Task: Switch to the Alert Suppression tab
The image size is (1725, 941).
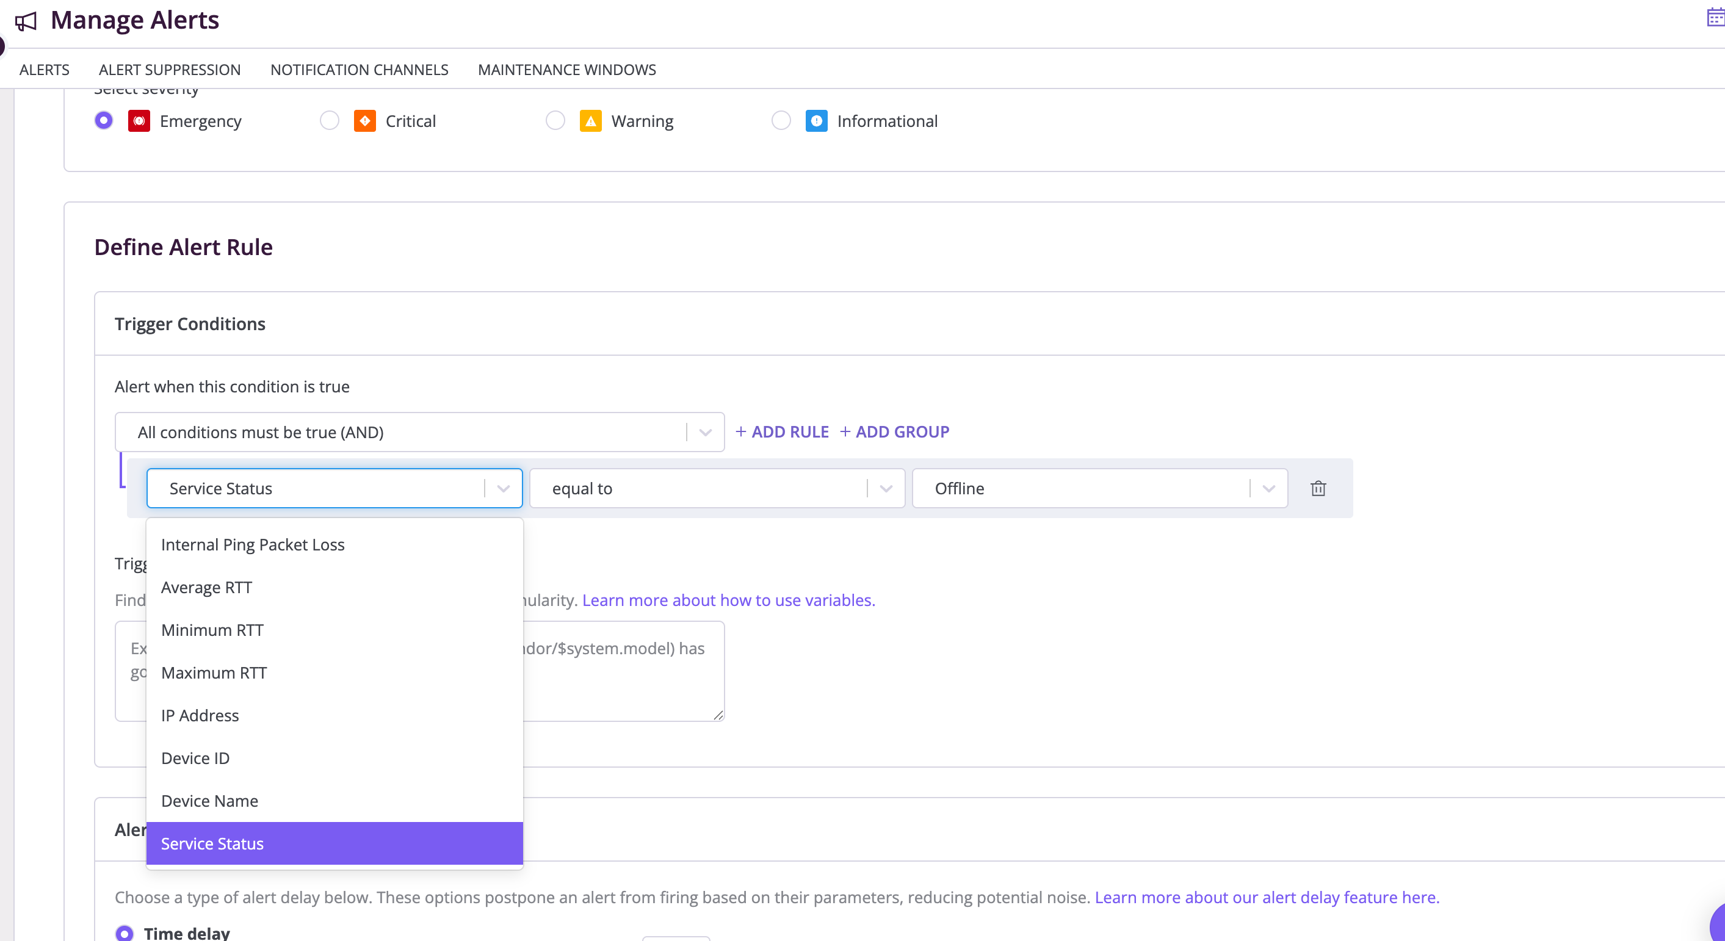Action: [x=170, y=70]
